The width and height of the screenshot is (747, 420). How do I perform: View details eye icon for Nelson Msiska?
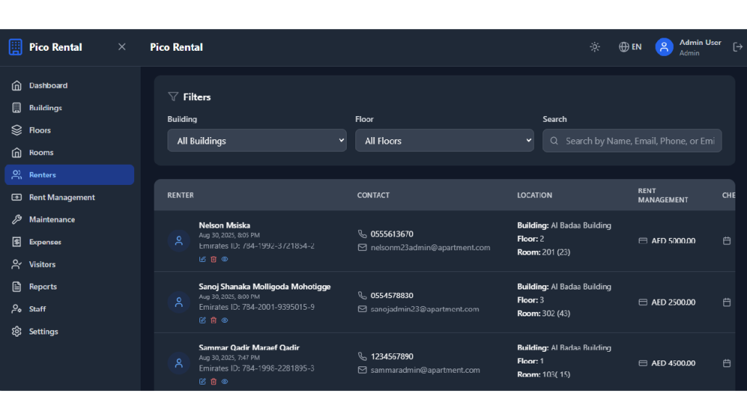coord(225,259)
